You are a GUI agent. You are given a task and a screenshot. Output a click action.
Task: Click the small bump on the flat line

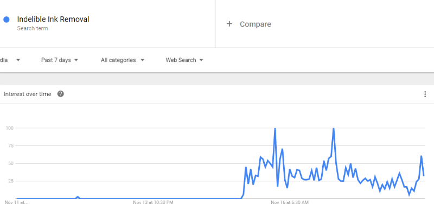(78, 197)
